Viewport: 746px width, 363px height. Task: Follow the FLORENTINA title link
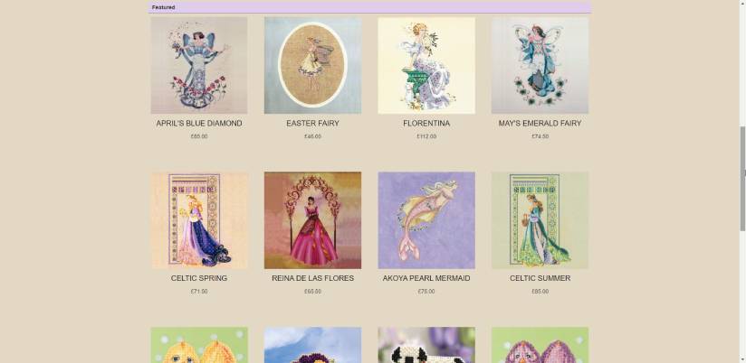point(426,124)
